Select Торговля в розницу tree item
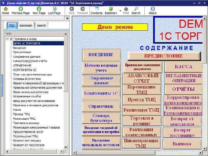208x156 pixels. tap(26, 123)
